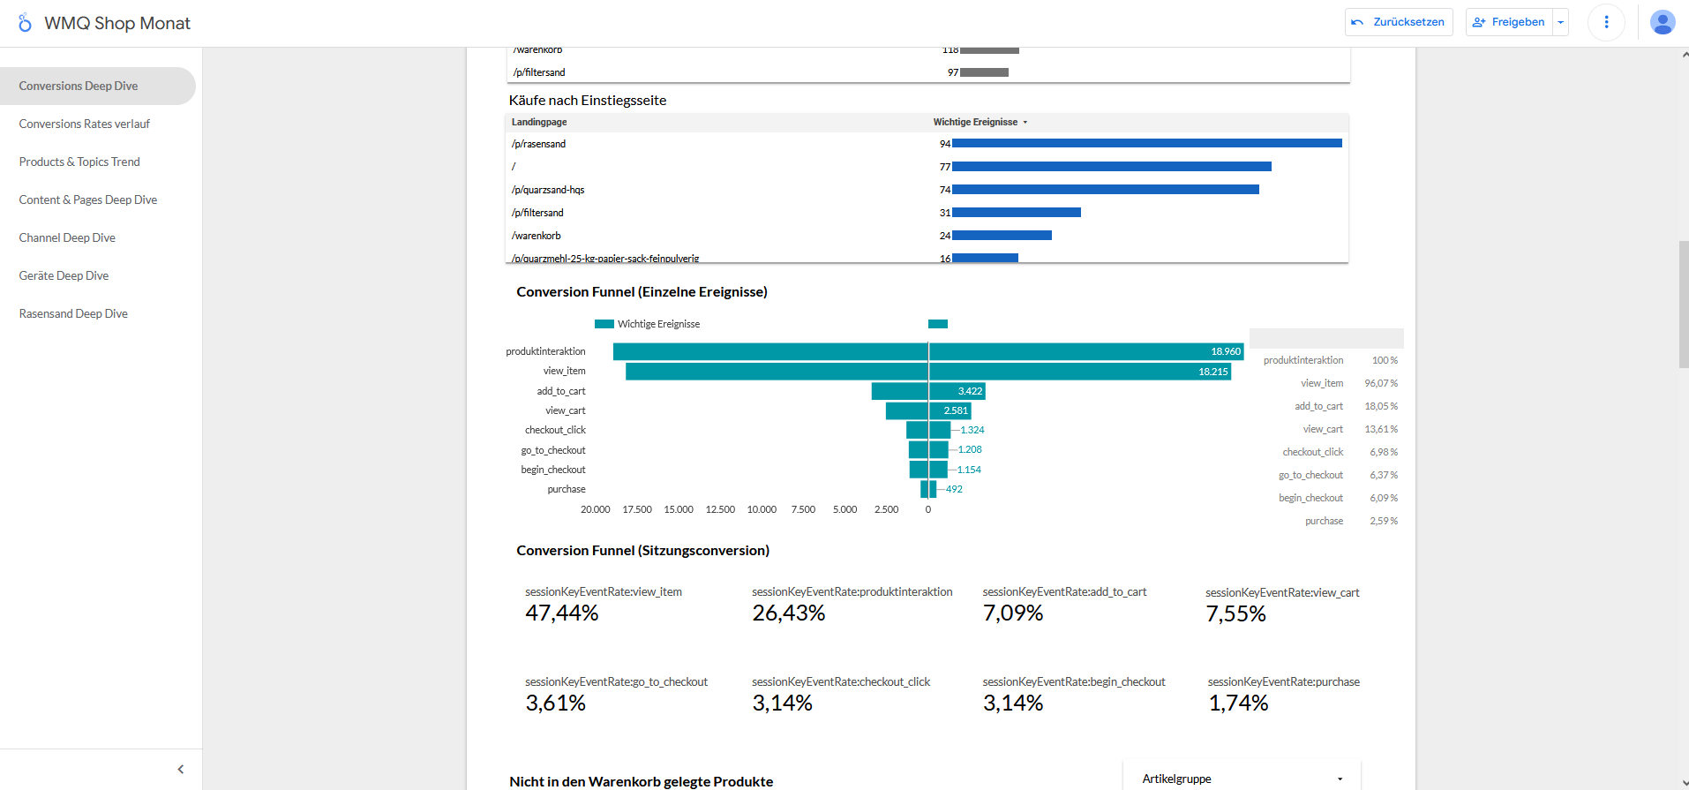Click the view_cart 13,61 % table value
The image size is (1689, 790).
pos(1381,429)
